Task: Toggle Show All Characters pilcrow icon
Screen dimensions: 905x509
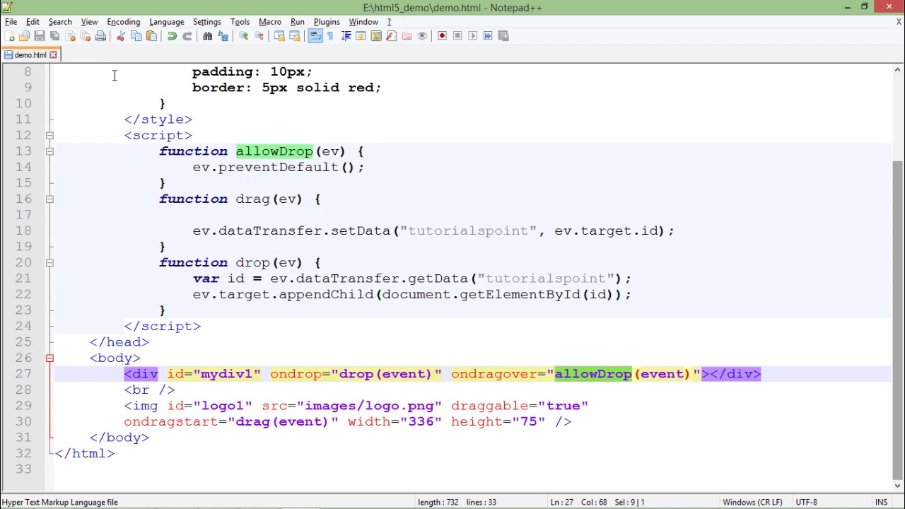Action: pos(330,36)
